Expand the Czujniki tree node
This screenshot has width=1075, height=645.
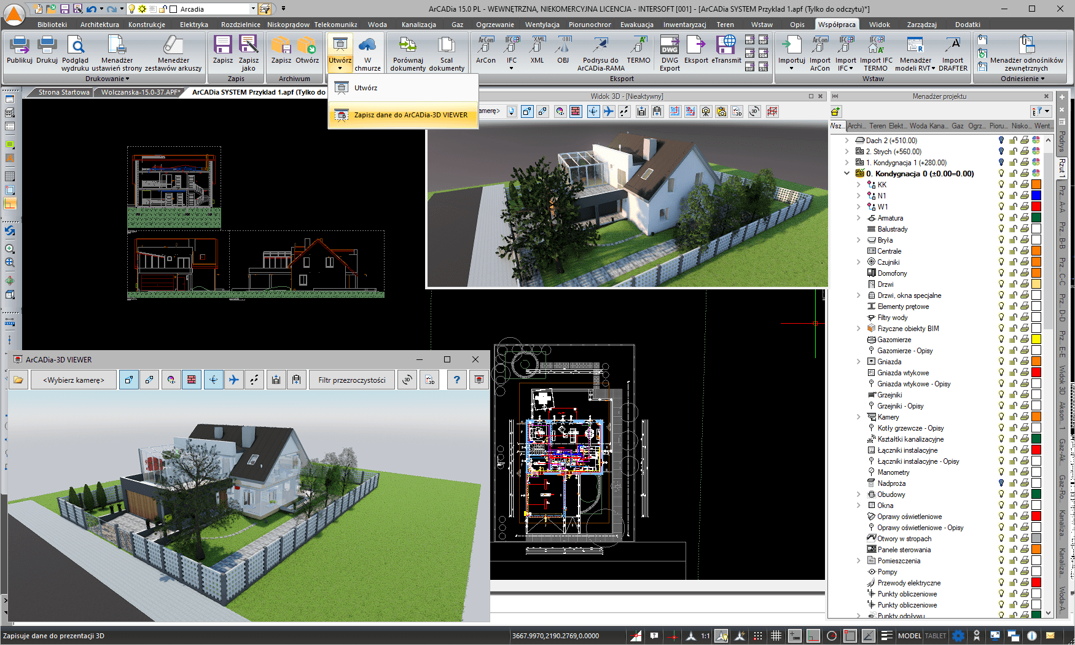coord(859,262)
